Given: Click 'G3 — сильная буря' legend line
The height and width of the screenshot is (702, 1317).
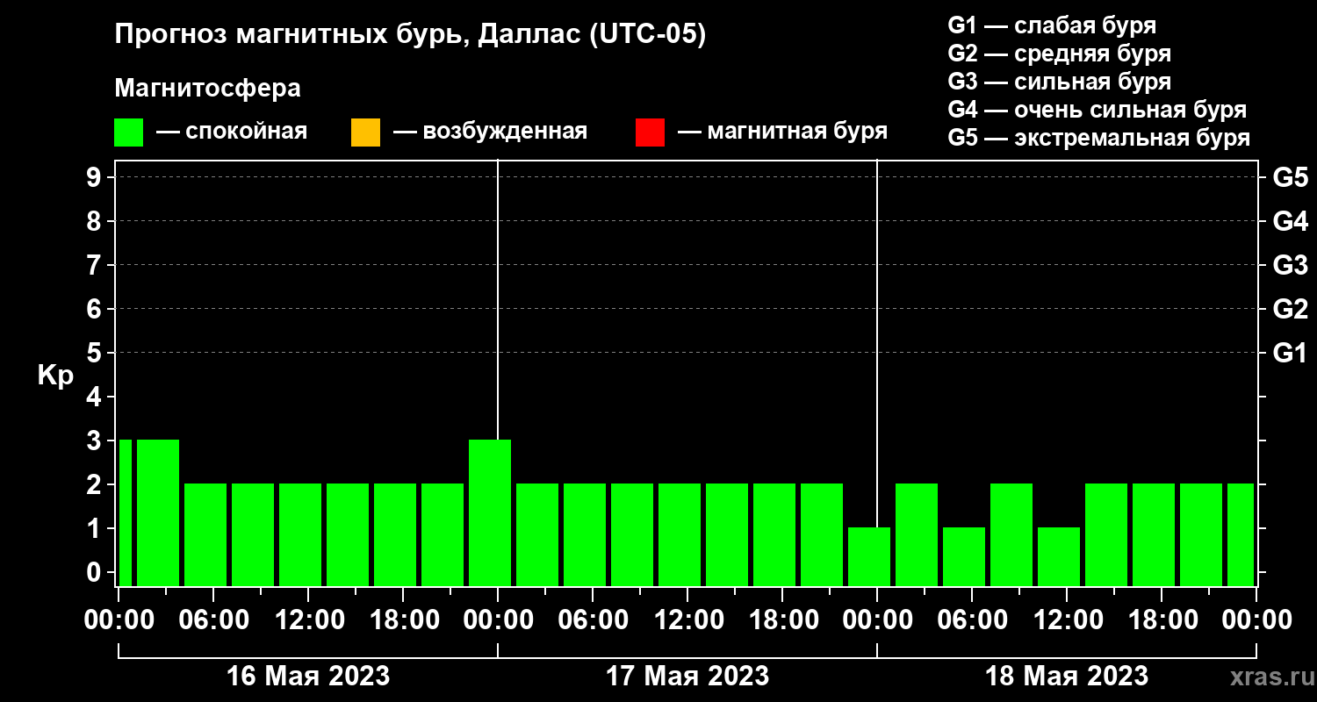Looking at the screenshot, I should tap(1059, 82).
